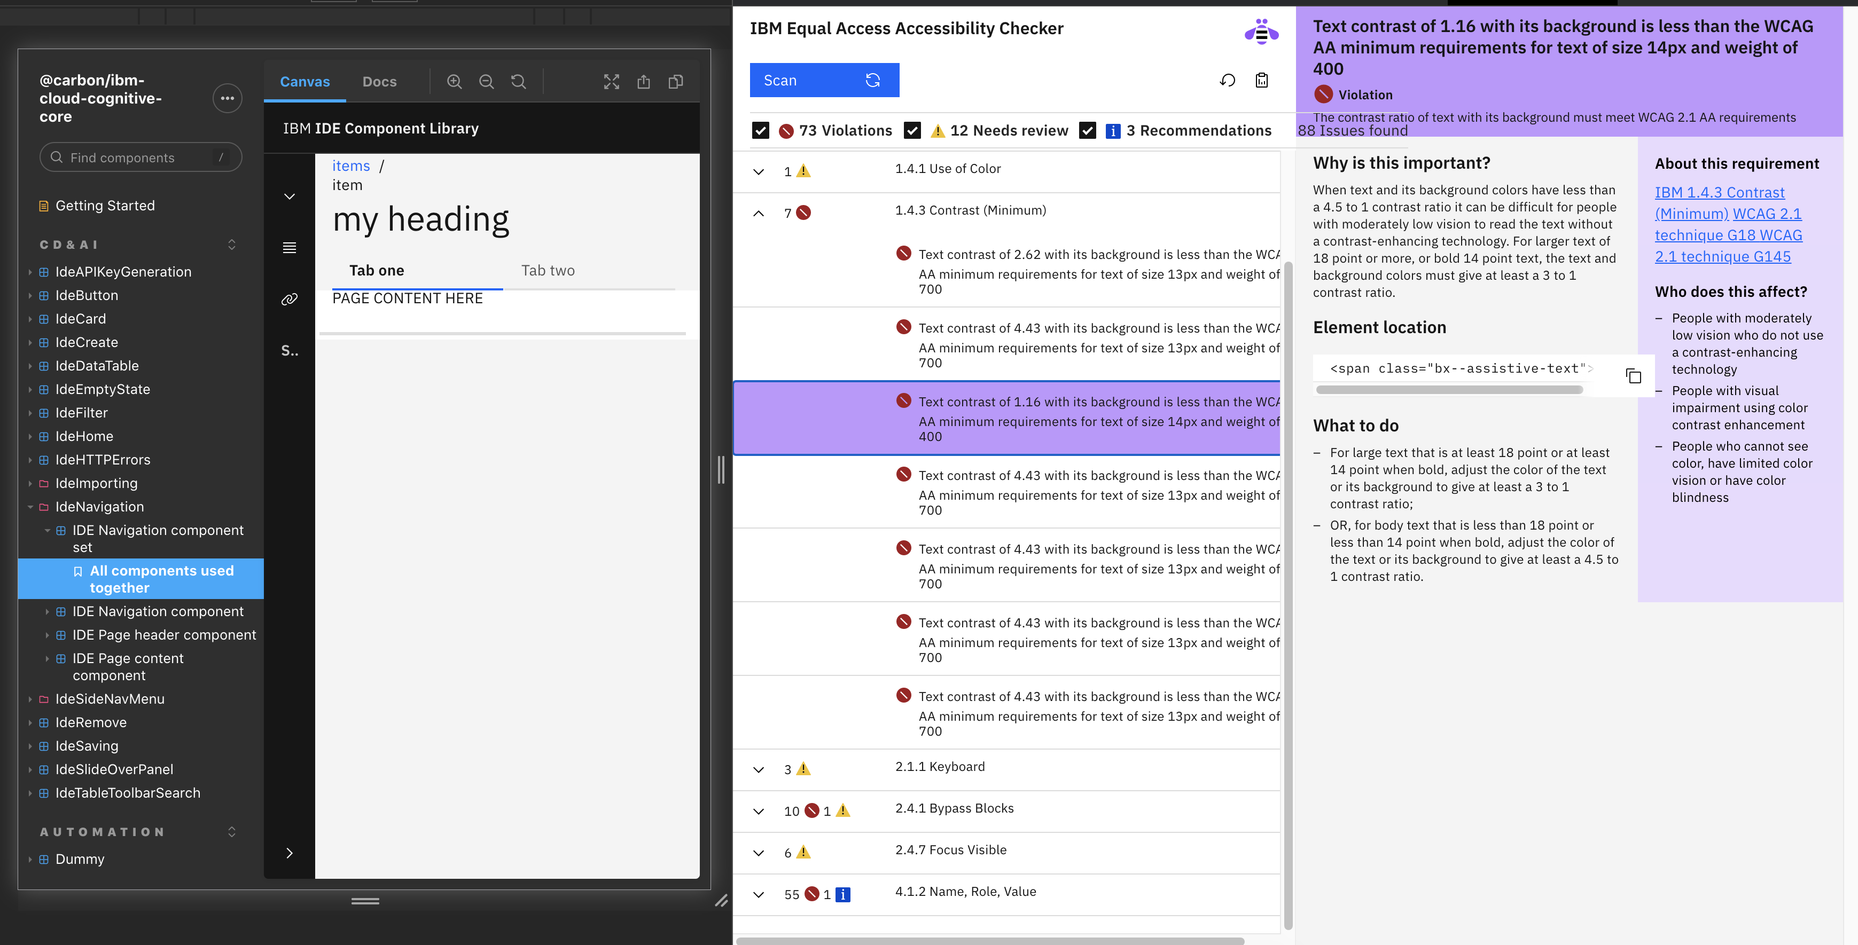Enter fullscreen using the expand arrows icon
1858x945 pixels.
(x=612, y=82)
